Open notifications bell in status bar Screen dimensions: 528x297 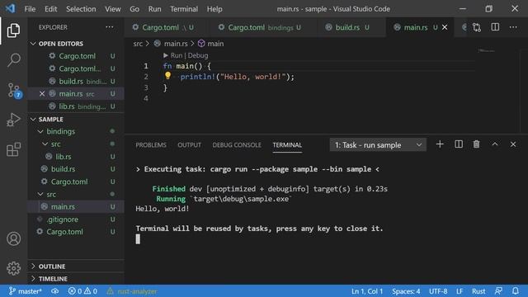(516, 291)
